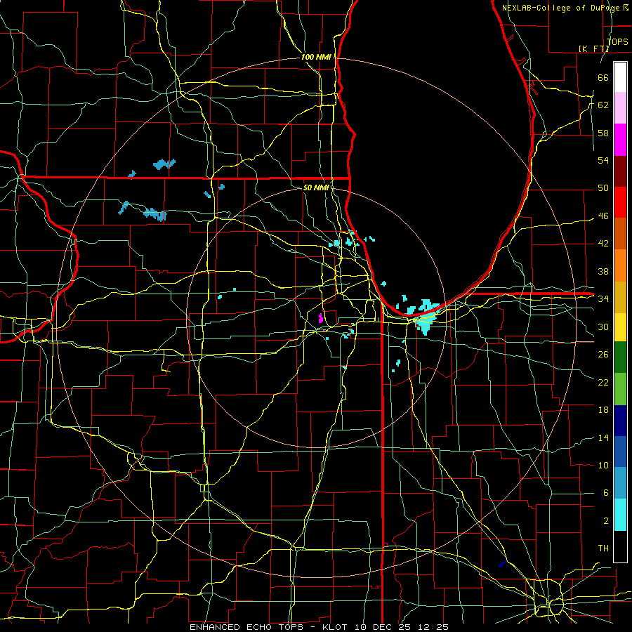Click the 2 scale value
Viewport: 632px width, 632px height.
(605, 521)
